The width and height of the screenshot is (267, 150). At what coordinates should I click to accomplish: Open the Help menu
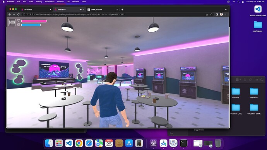[x=84, y=2]
